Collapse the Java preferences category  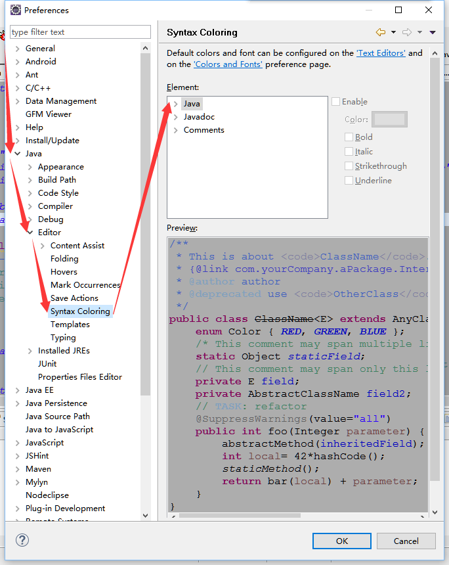click(17, 154)
